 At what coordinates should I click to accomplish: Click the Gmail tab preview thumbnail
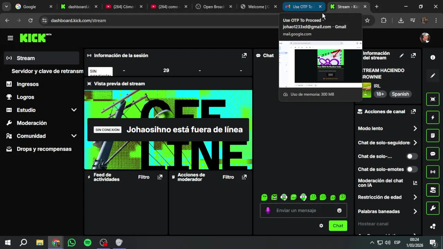pyautogui.click(x=320, y=64)
